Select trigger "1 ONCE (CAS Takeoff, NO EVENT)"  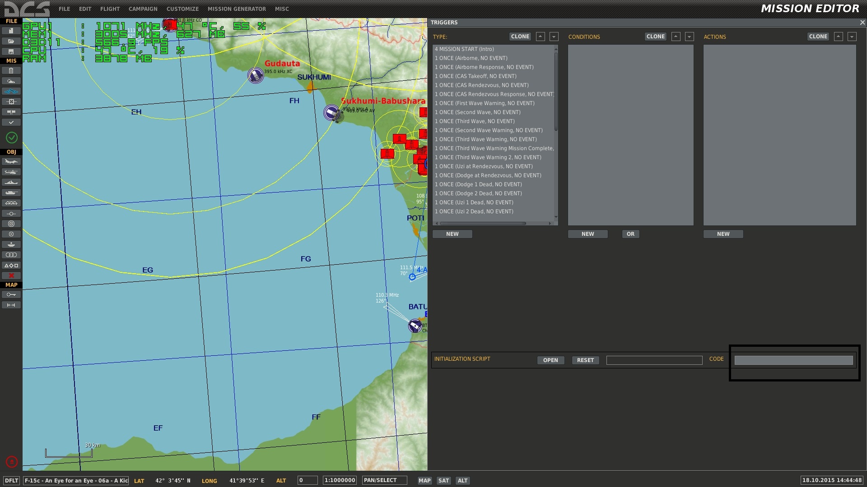point(494,76)
